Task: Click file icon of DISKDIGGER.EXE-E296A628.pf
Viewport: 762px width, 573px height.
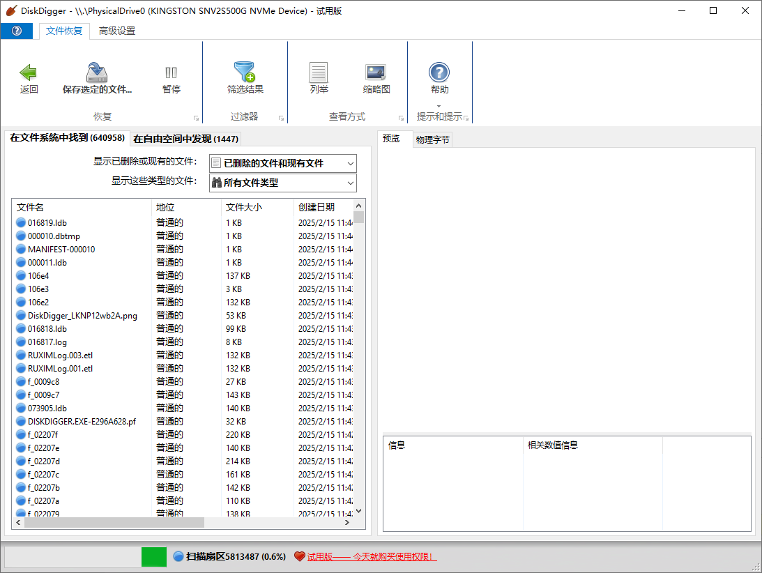Action: (21, 421)
